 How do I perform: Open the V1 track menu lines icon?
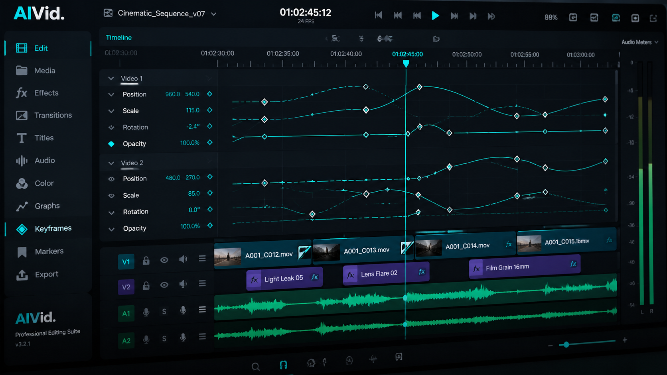click(202, 259)
